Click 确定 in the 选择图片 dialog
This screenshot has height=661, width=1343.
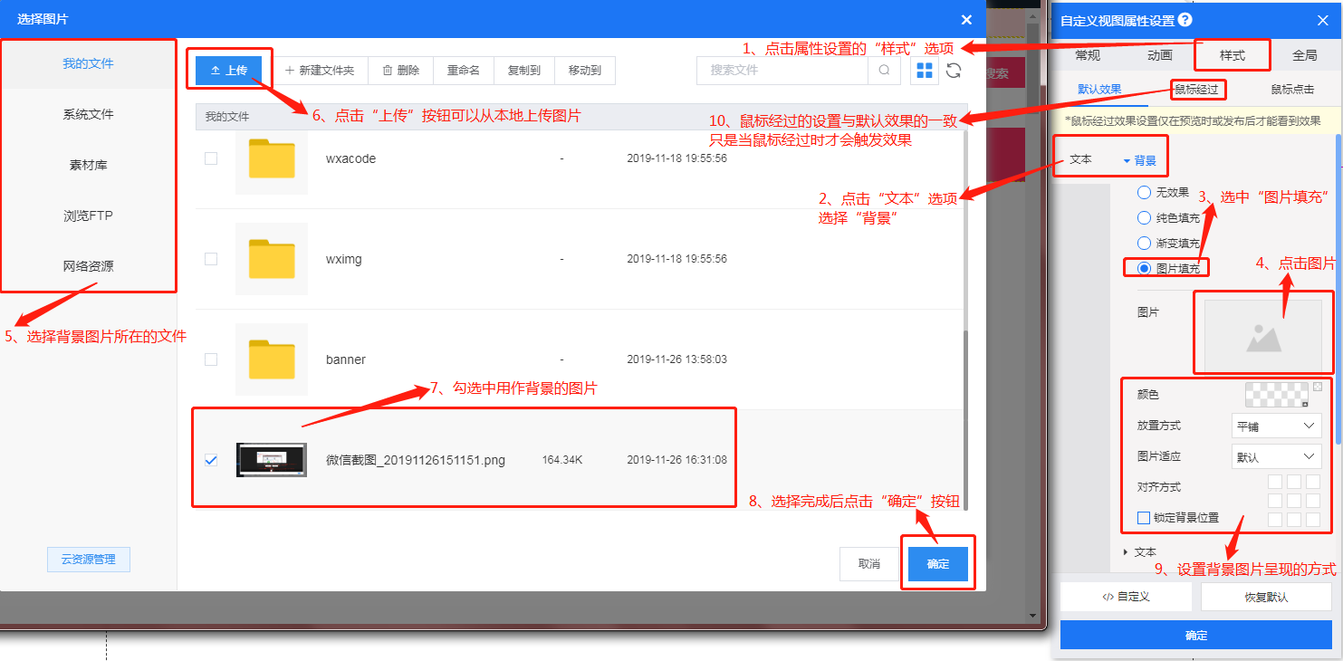[938, 563]
